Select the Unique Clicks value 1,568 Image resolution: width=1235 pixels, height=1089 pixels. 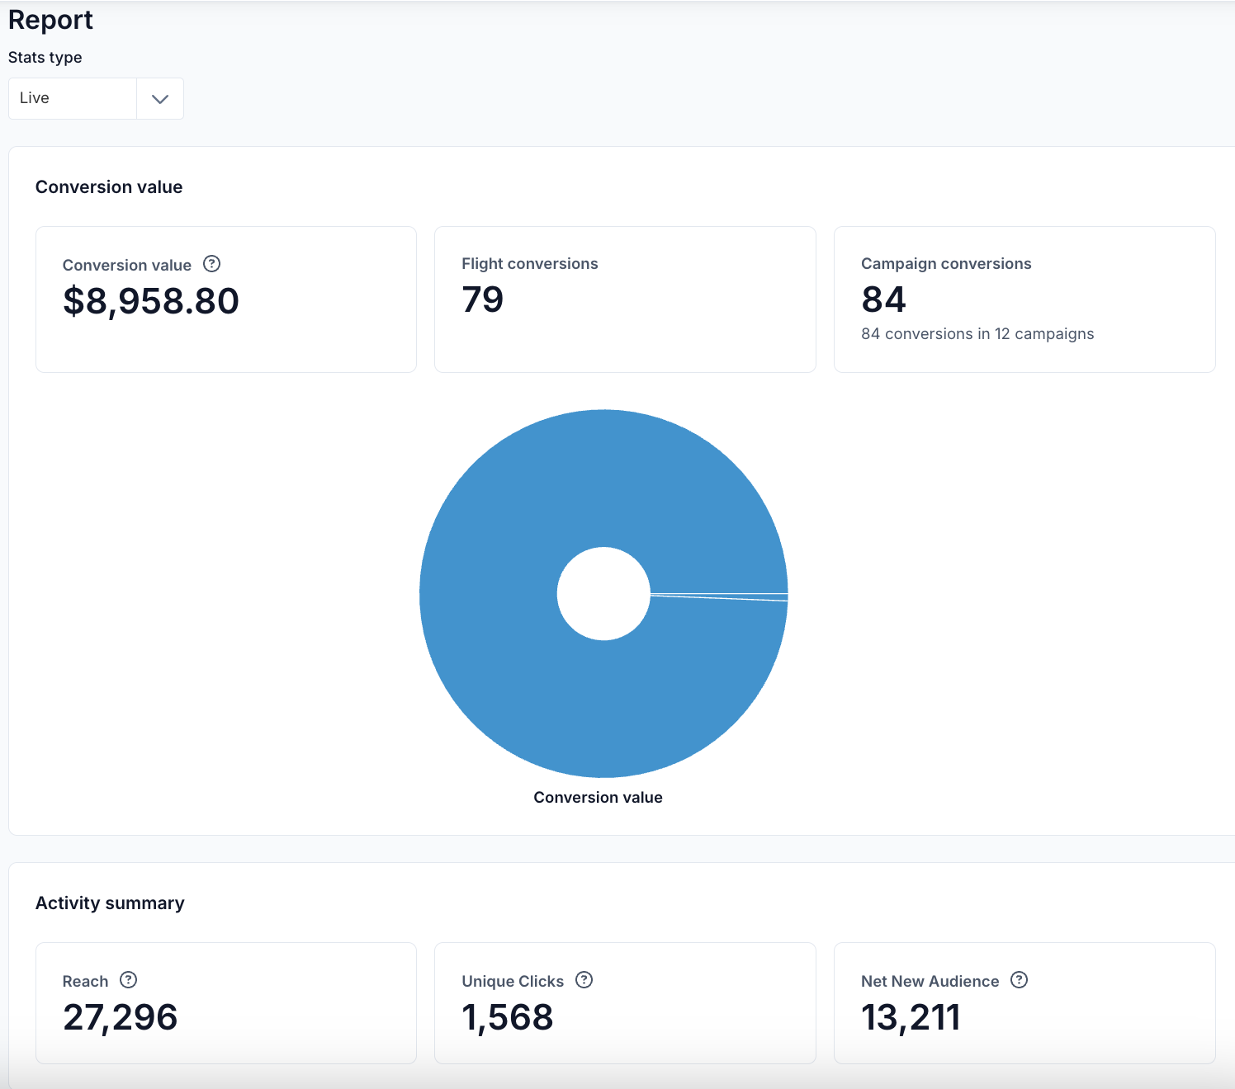click(508, 1017)
